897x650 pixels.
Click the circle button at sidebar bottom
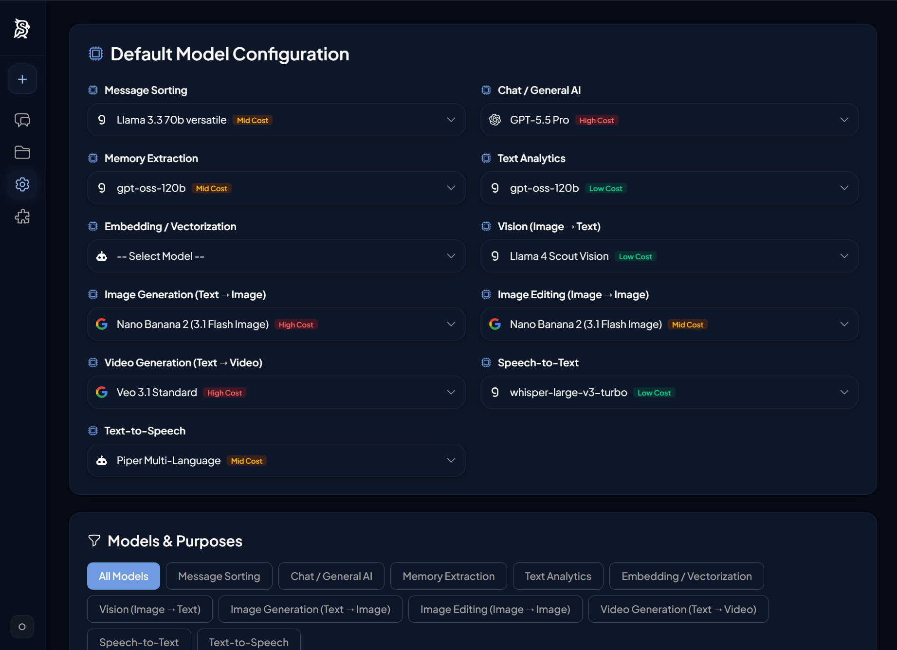pyautogui.click(x=22, y=627)
